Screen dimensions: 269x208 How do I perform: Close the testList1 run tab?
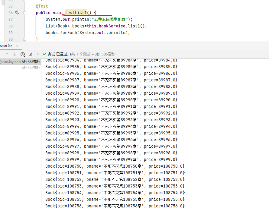click(x=17, y=46)
